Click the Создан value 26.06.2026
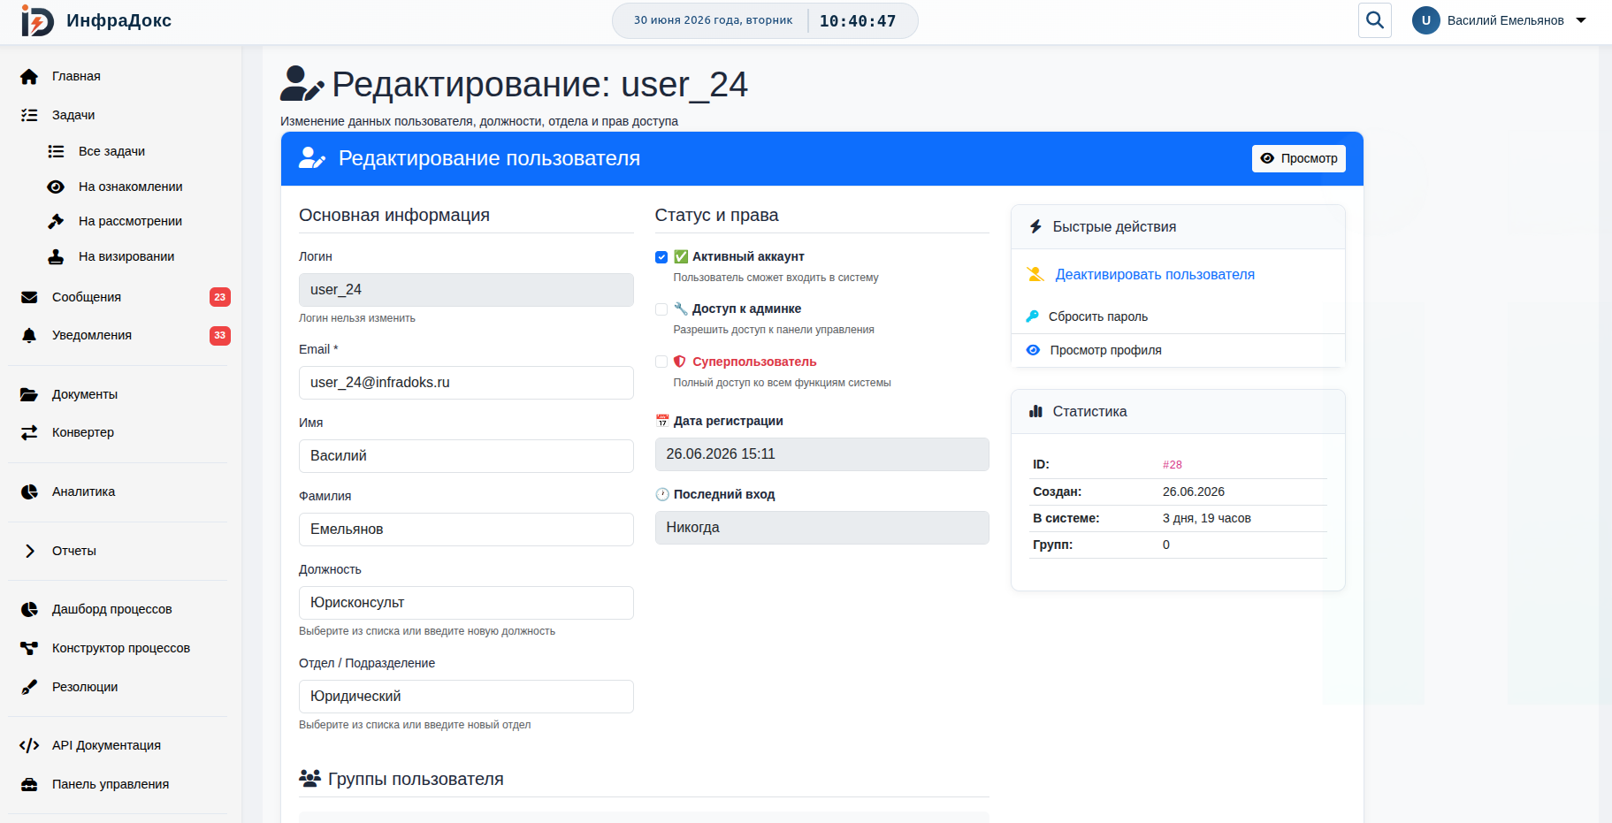 pyautogui.click(x=1193, y=492)
